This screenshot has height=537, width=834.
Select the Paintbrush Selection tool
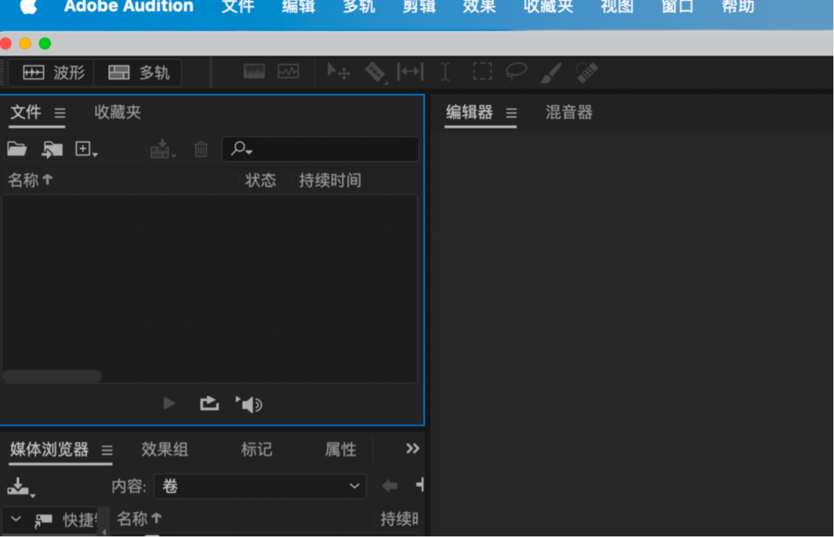551,72
